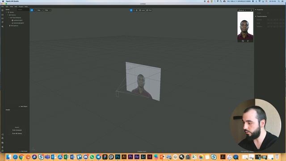286x161 pixels.
Task: Open the simulator device dropdown
Action: coord(242,10)
